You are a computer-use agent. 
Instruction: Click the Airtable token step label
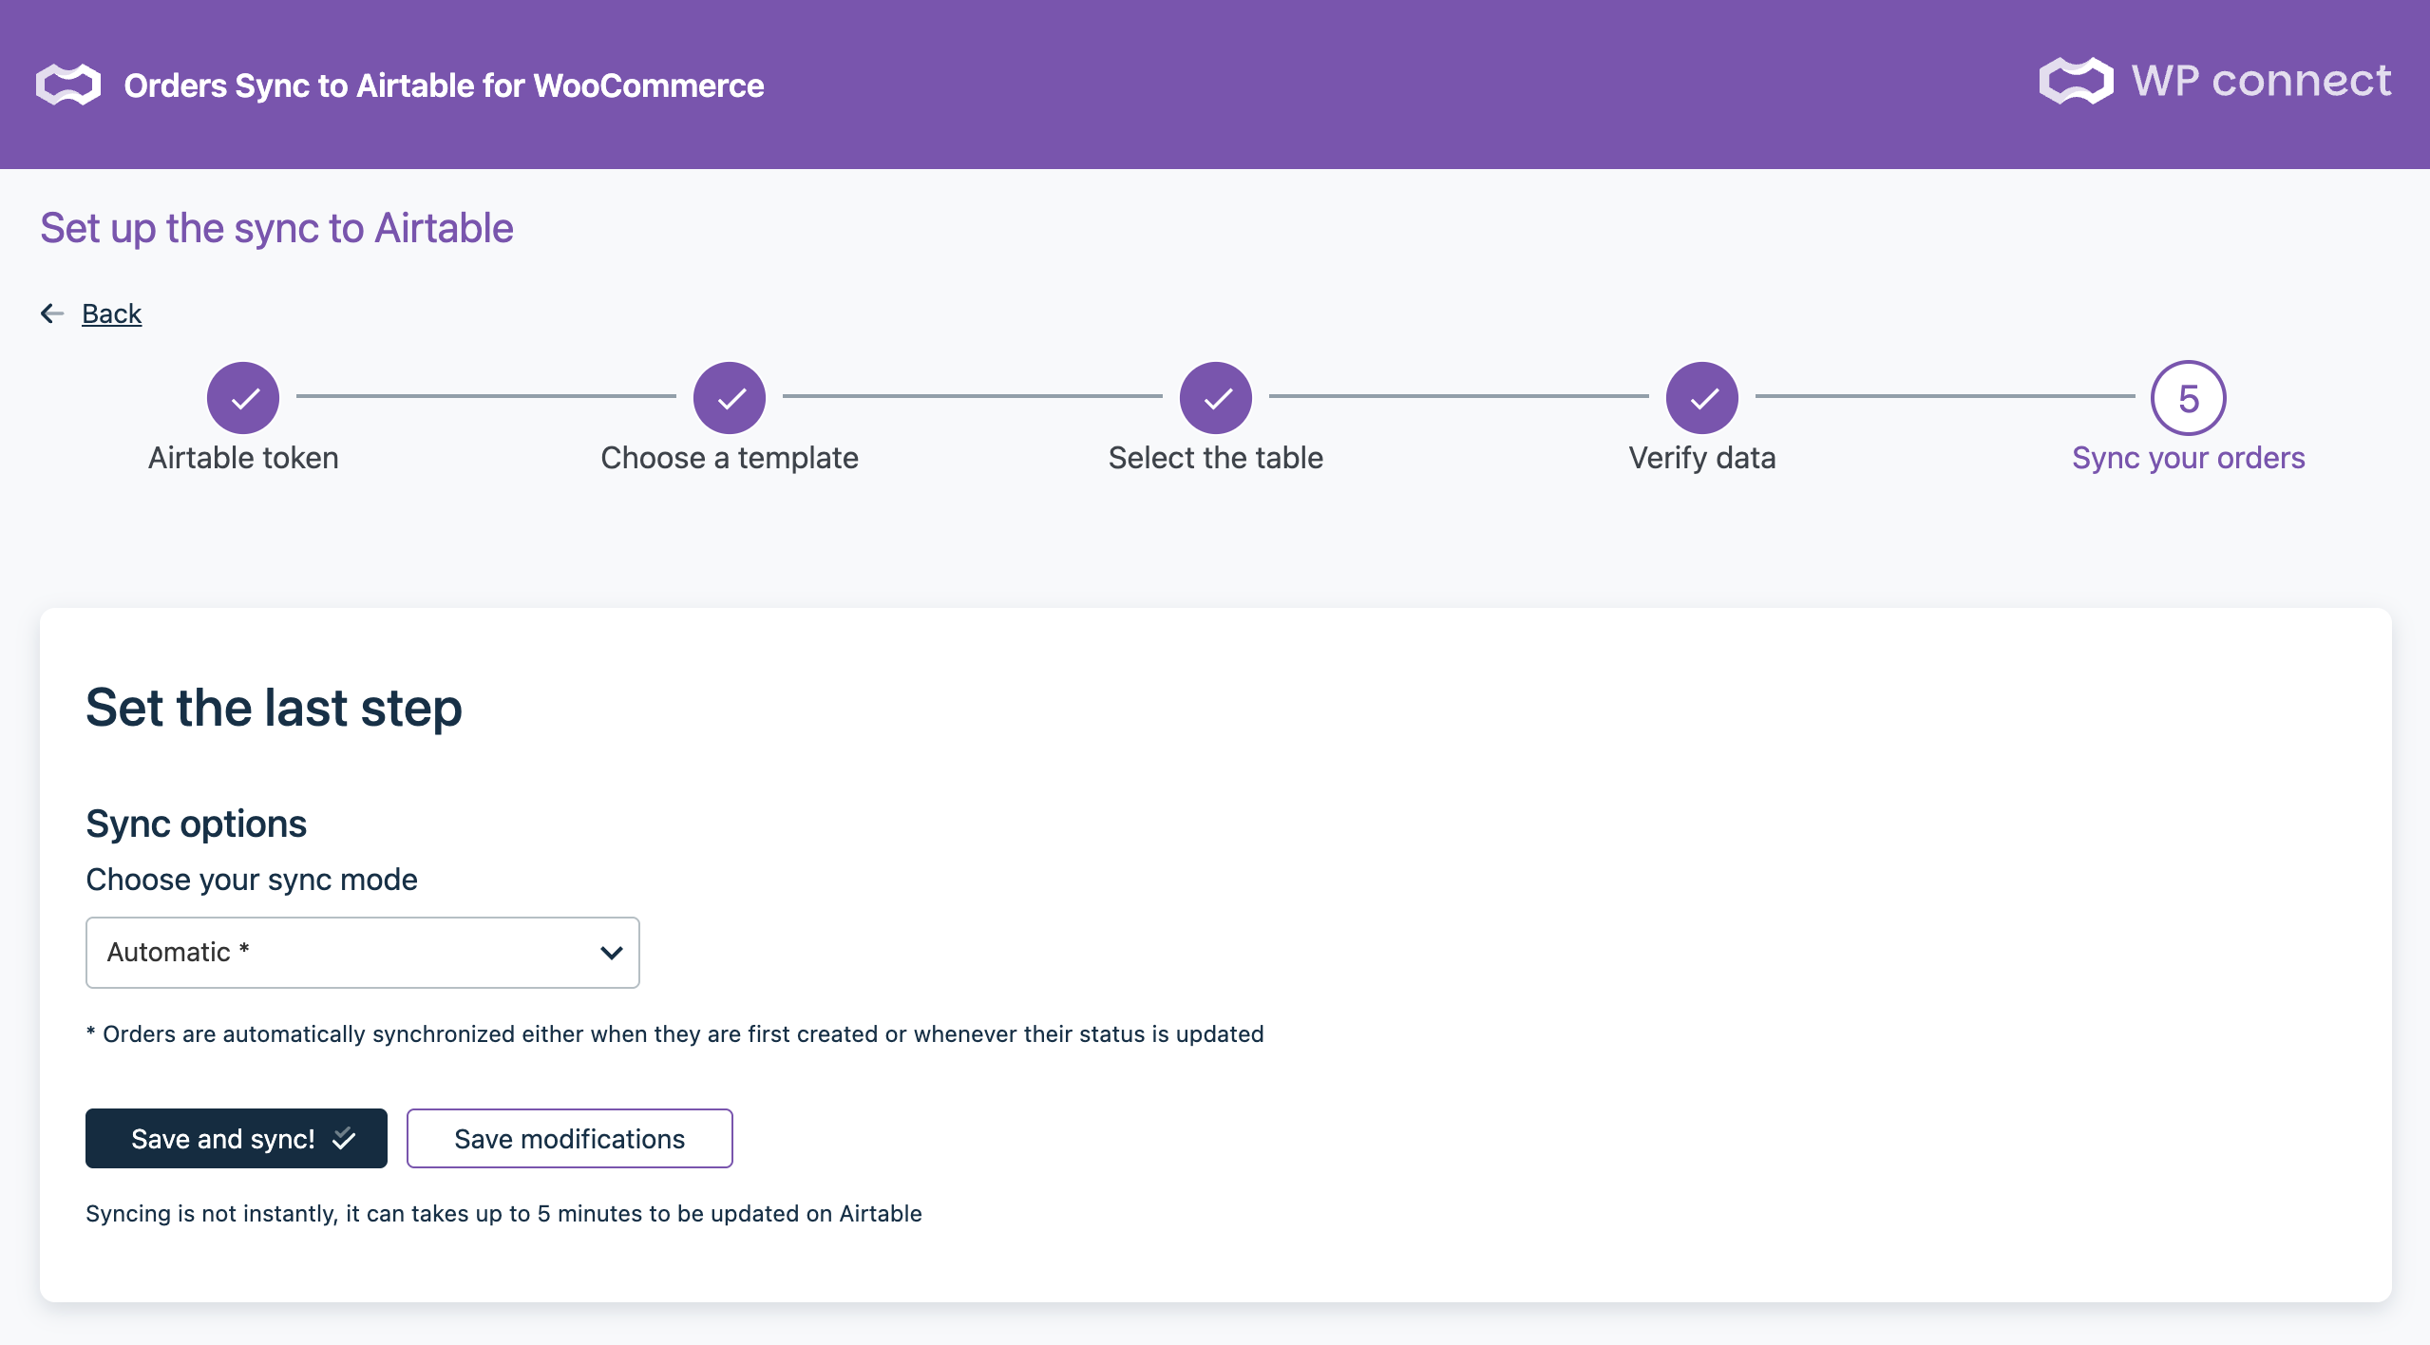[x=243, y=458]
